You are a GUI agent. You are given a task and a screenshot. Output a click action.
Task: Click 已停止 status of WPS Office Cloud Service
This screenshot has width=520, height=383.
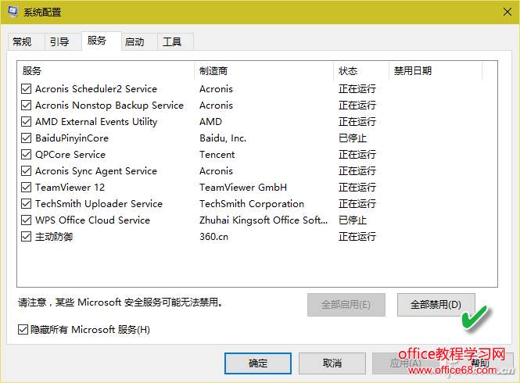[353, 220]
